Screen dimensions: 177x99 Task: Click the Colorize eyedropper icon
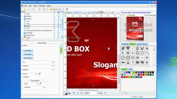[x=39, y=74]
